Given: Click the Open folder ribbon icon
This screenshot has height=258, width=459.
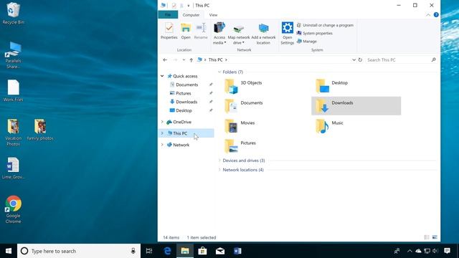Looking at the screenshot, I should click(x=186, y=32).
